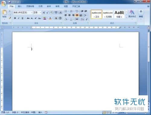151x115 pixels.
Task: Open the Find/编辑 binoculars icon
Action: tap(141, 11)
